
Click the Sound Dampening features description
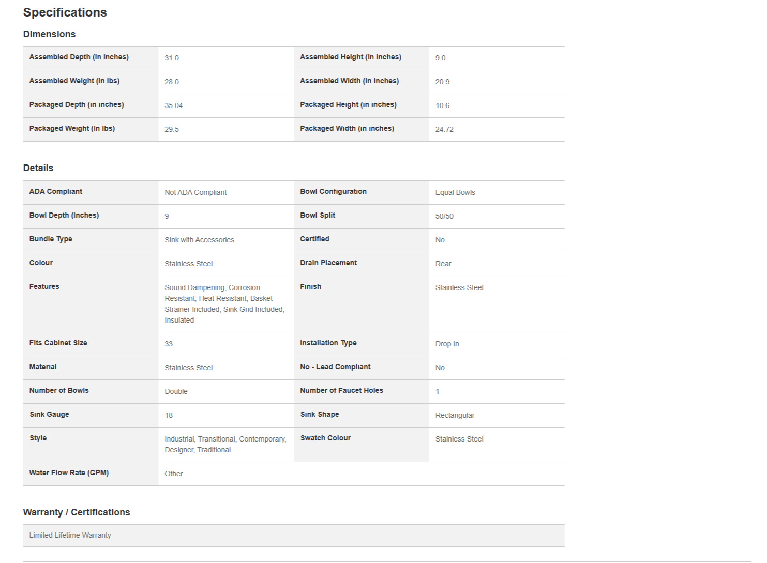coord(224,304)
